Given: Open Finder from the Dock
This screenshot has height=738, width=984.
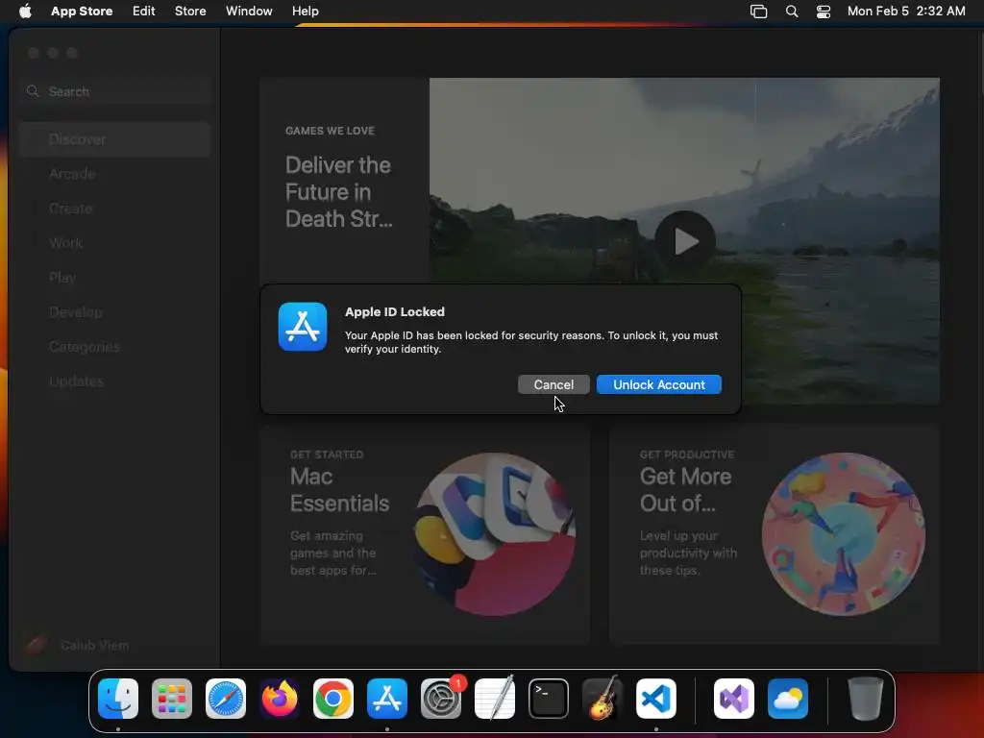Looking at the screenshot, I should (x=118, y=699).
